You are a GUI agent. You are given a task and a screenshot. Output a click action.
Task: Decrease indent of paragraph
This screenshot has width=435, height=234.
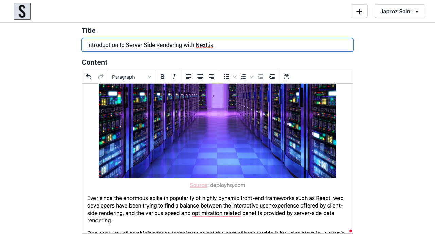click(x=260, y=77)
